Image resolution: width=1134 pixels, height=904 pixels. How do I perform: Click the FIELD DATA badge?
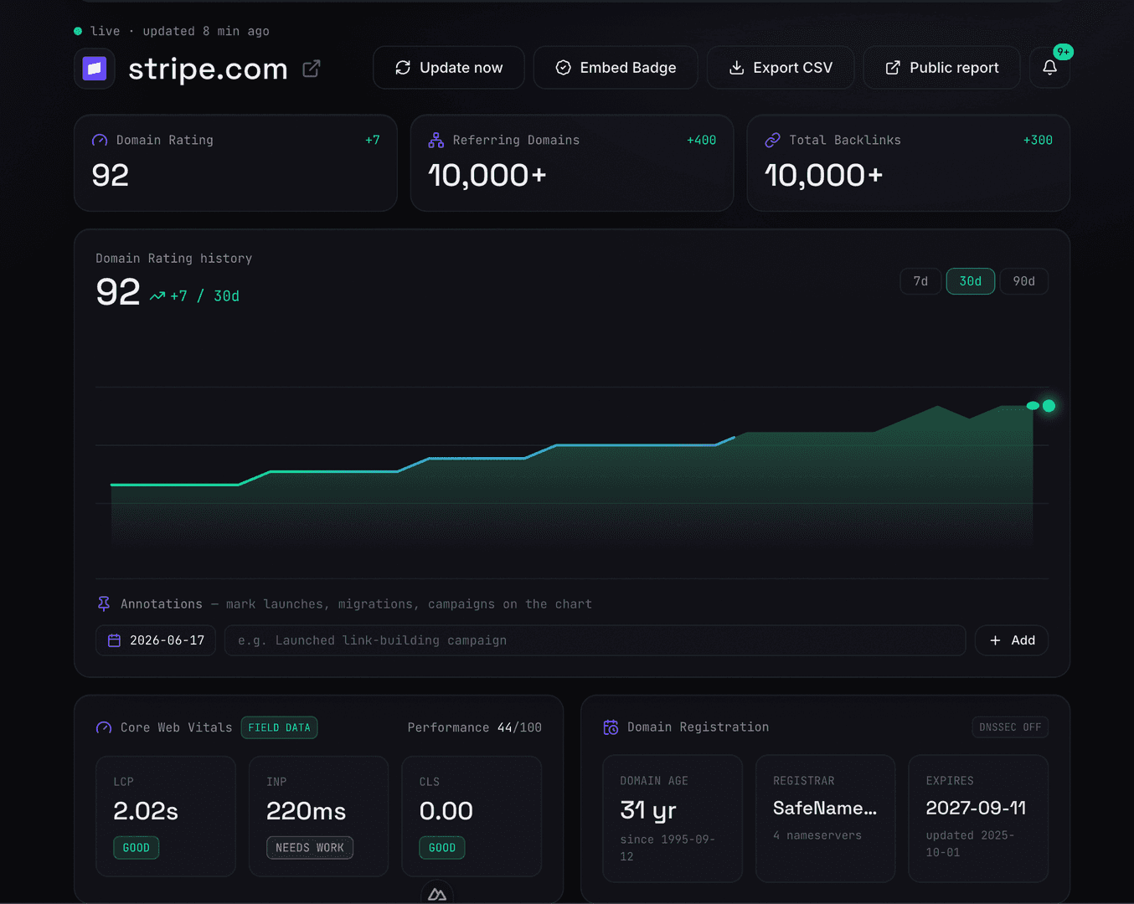279,728
